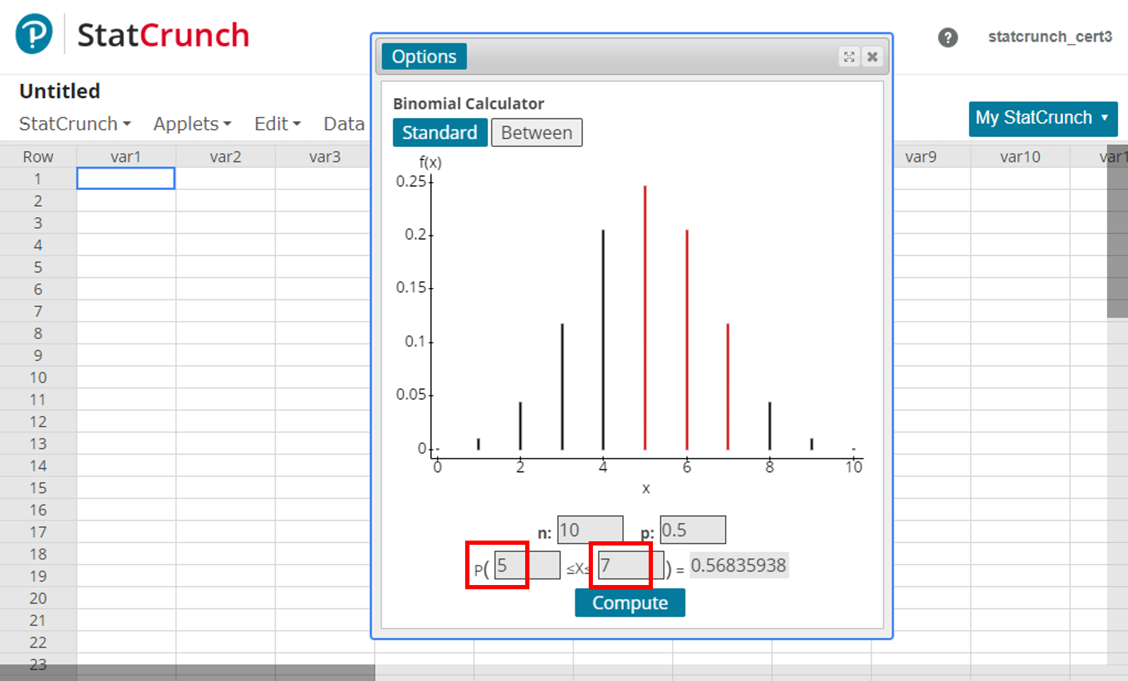Open the Edit menu
This screenshot has height=681, width=1128.
pos(277,124)
